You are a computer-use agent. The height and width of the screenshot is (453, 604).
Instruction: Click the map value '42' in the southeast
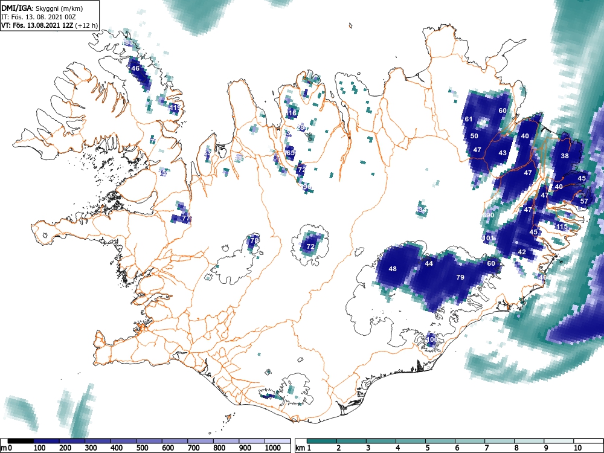tap(522, 252)
